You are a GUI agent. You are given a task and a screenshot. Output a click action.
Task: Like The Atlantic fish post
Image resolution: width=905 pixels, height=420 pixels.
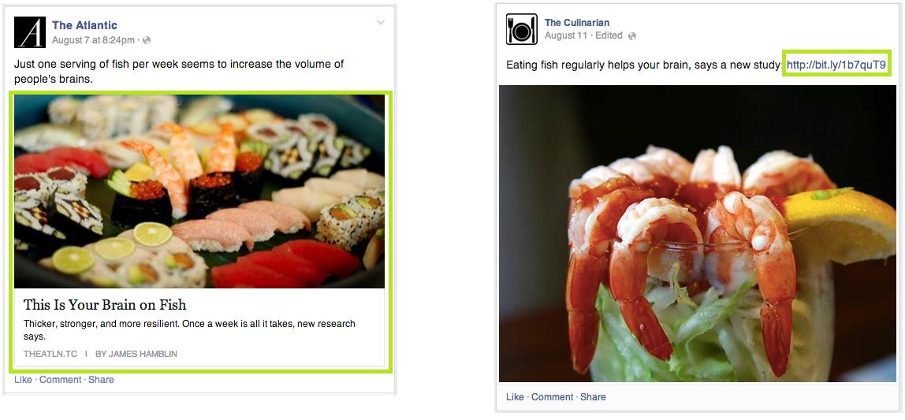point(23,380)
